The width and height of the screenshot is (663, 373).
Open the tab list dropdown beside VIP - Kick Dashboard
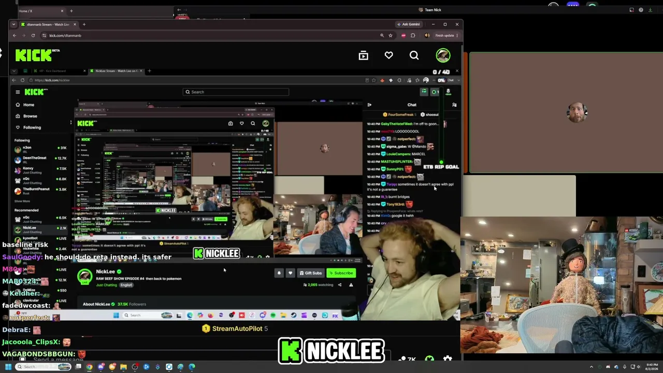point(15,71)
